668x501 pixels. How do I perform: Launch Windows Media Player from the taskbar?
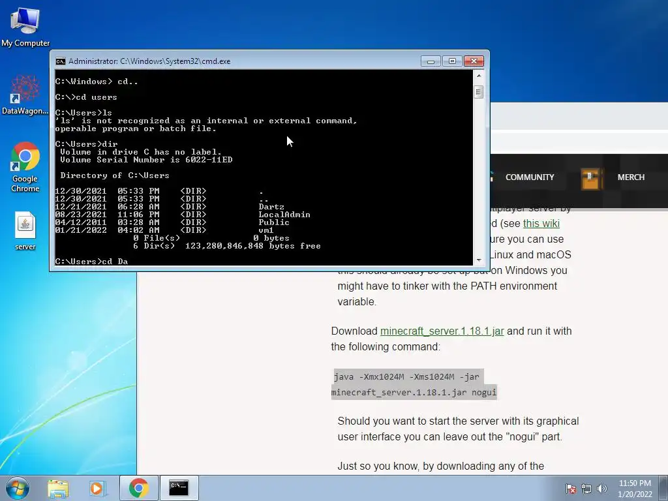point(98,488)
